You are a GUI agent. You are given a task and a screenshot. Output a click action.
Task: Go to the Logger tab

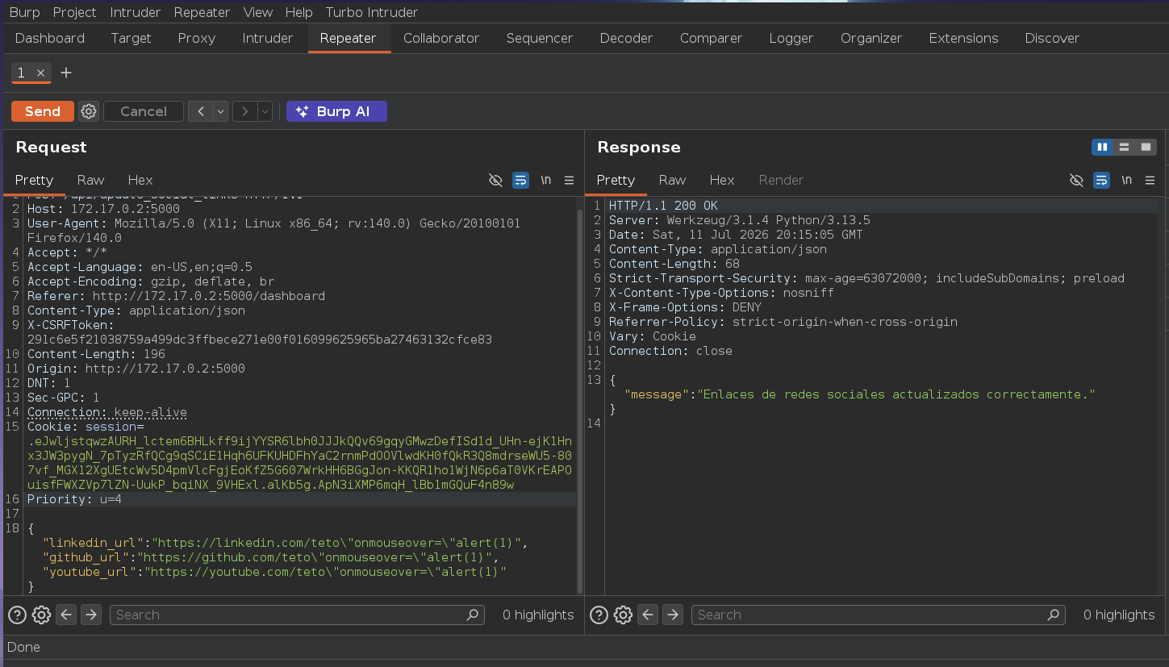click(791, 38)
